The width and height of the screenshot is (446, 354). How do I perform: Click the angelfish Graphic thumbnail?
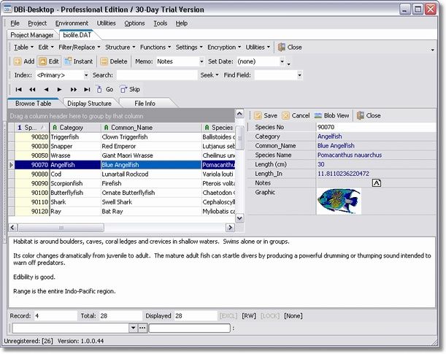click(339, 201)
